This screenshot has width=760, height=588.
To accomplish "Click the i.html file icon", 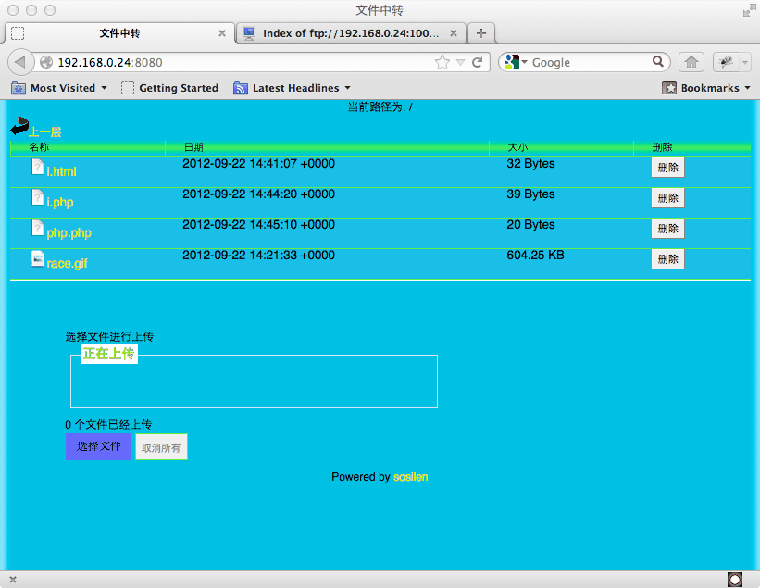I will 37,168.
